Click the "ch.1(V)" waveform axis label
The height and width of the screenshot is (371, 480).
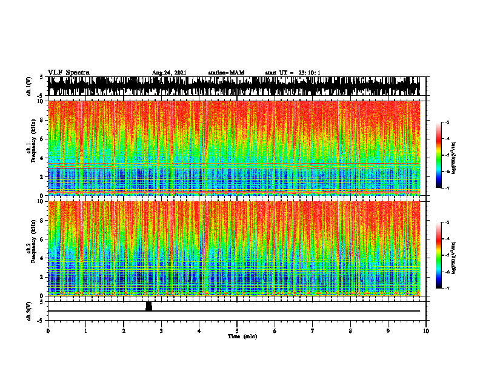[29, 86]
